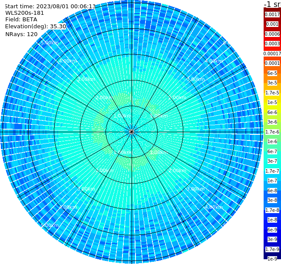The width and height of the screenshot is (281, 264).
Task: Click the 5.00km range label in southwest quadrant
Action: point(50,225)
